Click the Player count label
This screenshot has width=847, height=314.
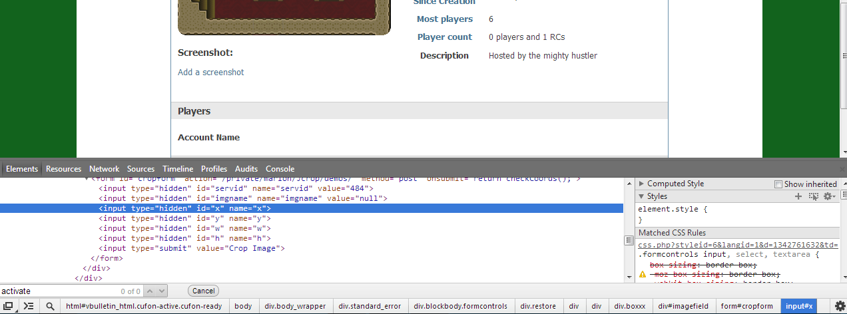pos(445,37)
